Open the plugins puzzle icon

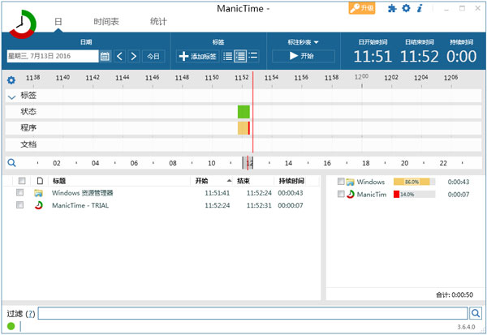pyautogui.click(x=392, y=8)
